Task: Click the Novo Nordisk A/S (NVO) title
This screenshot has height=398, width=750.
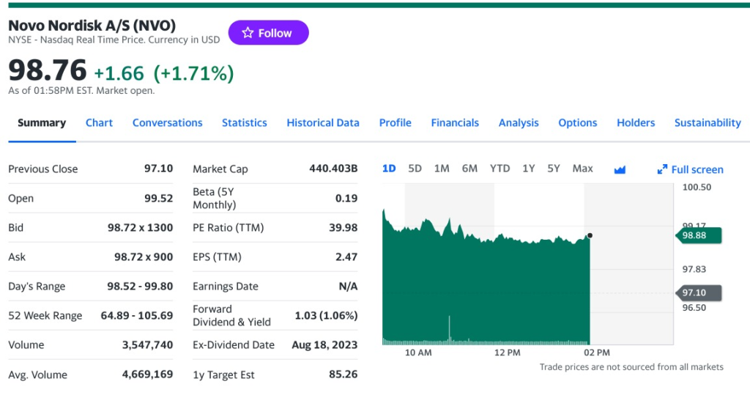Action: coord(92,25)
